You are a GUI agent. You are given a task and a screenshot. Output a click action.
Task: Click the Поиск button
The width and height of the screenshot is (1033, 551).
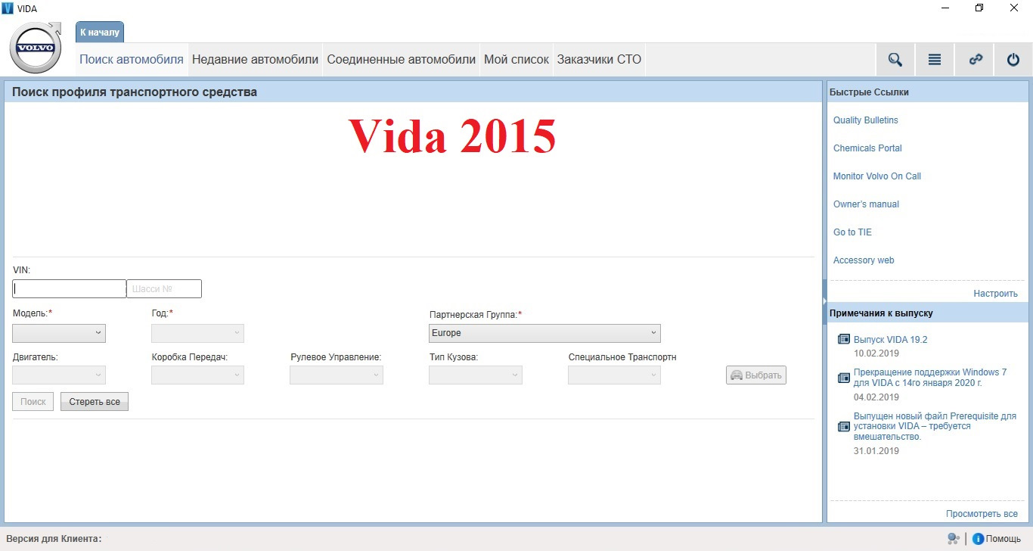click(33, 402)
